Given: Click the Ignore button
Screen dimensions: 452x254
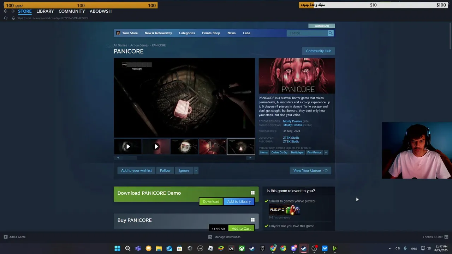Looking at the screenshot, I should pos(184,170).
